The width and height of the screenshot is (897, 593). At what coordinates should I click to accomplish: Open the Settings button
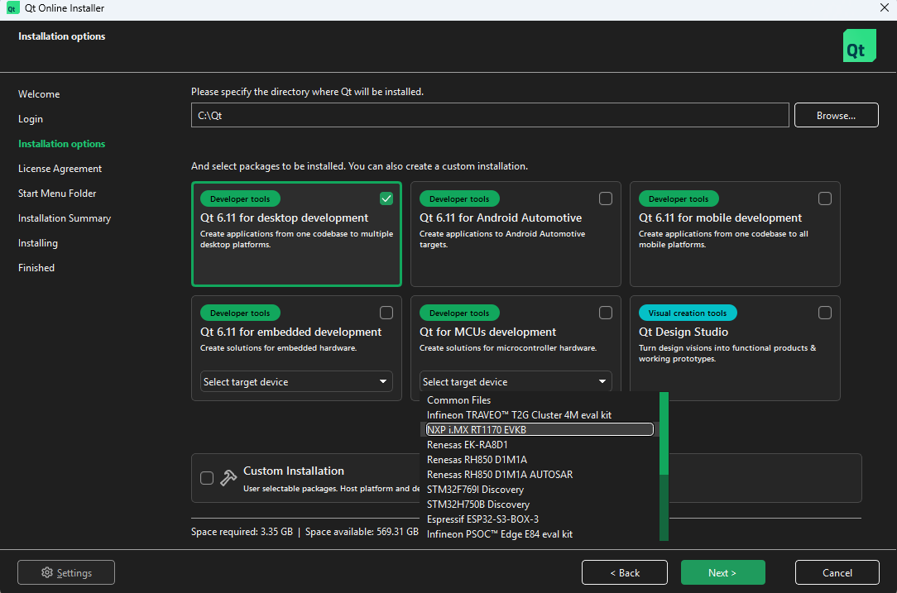coord(66,572)
